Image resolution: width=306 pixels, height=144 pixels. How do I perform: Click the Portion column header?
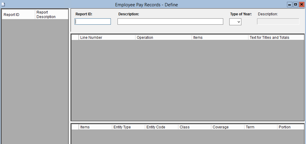pos(290,127)
